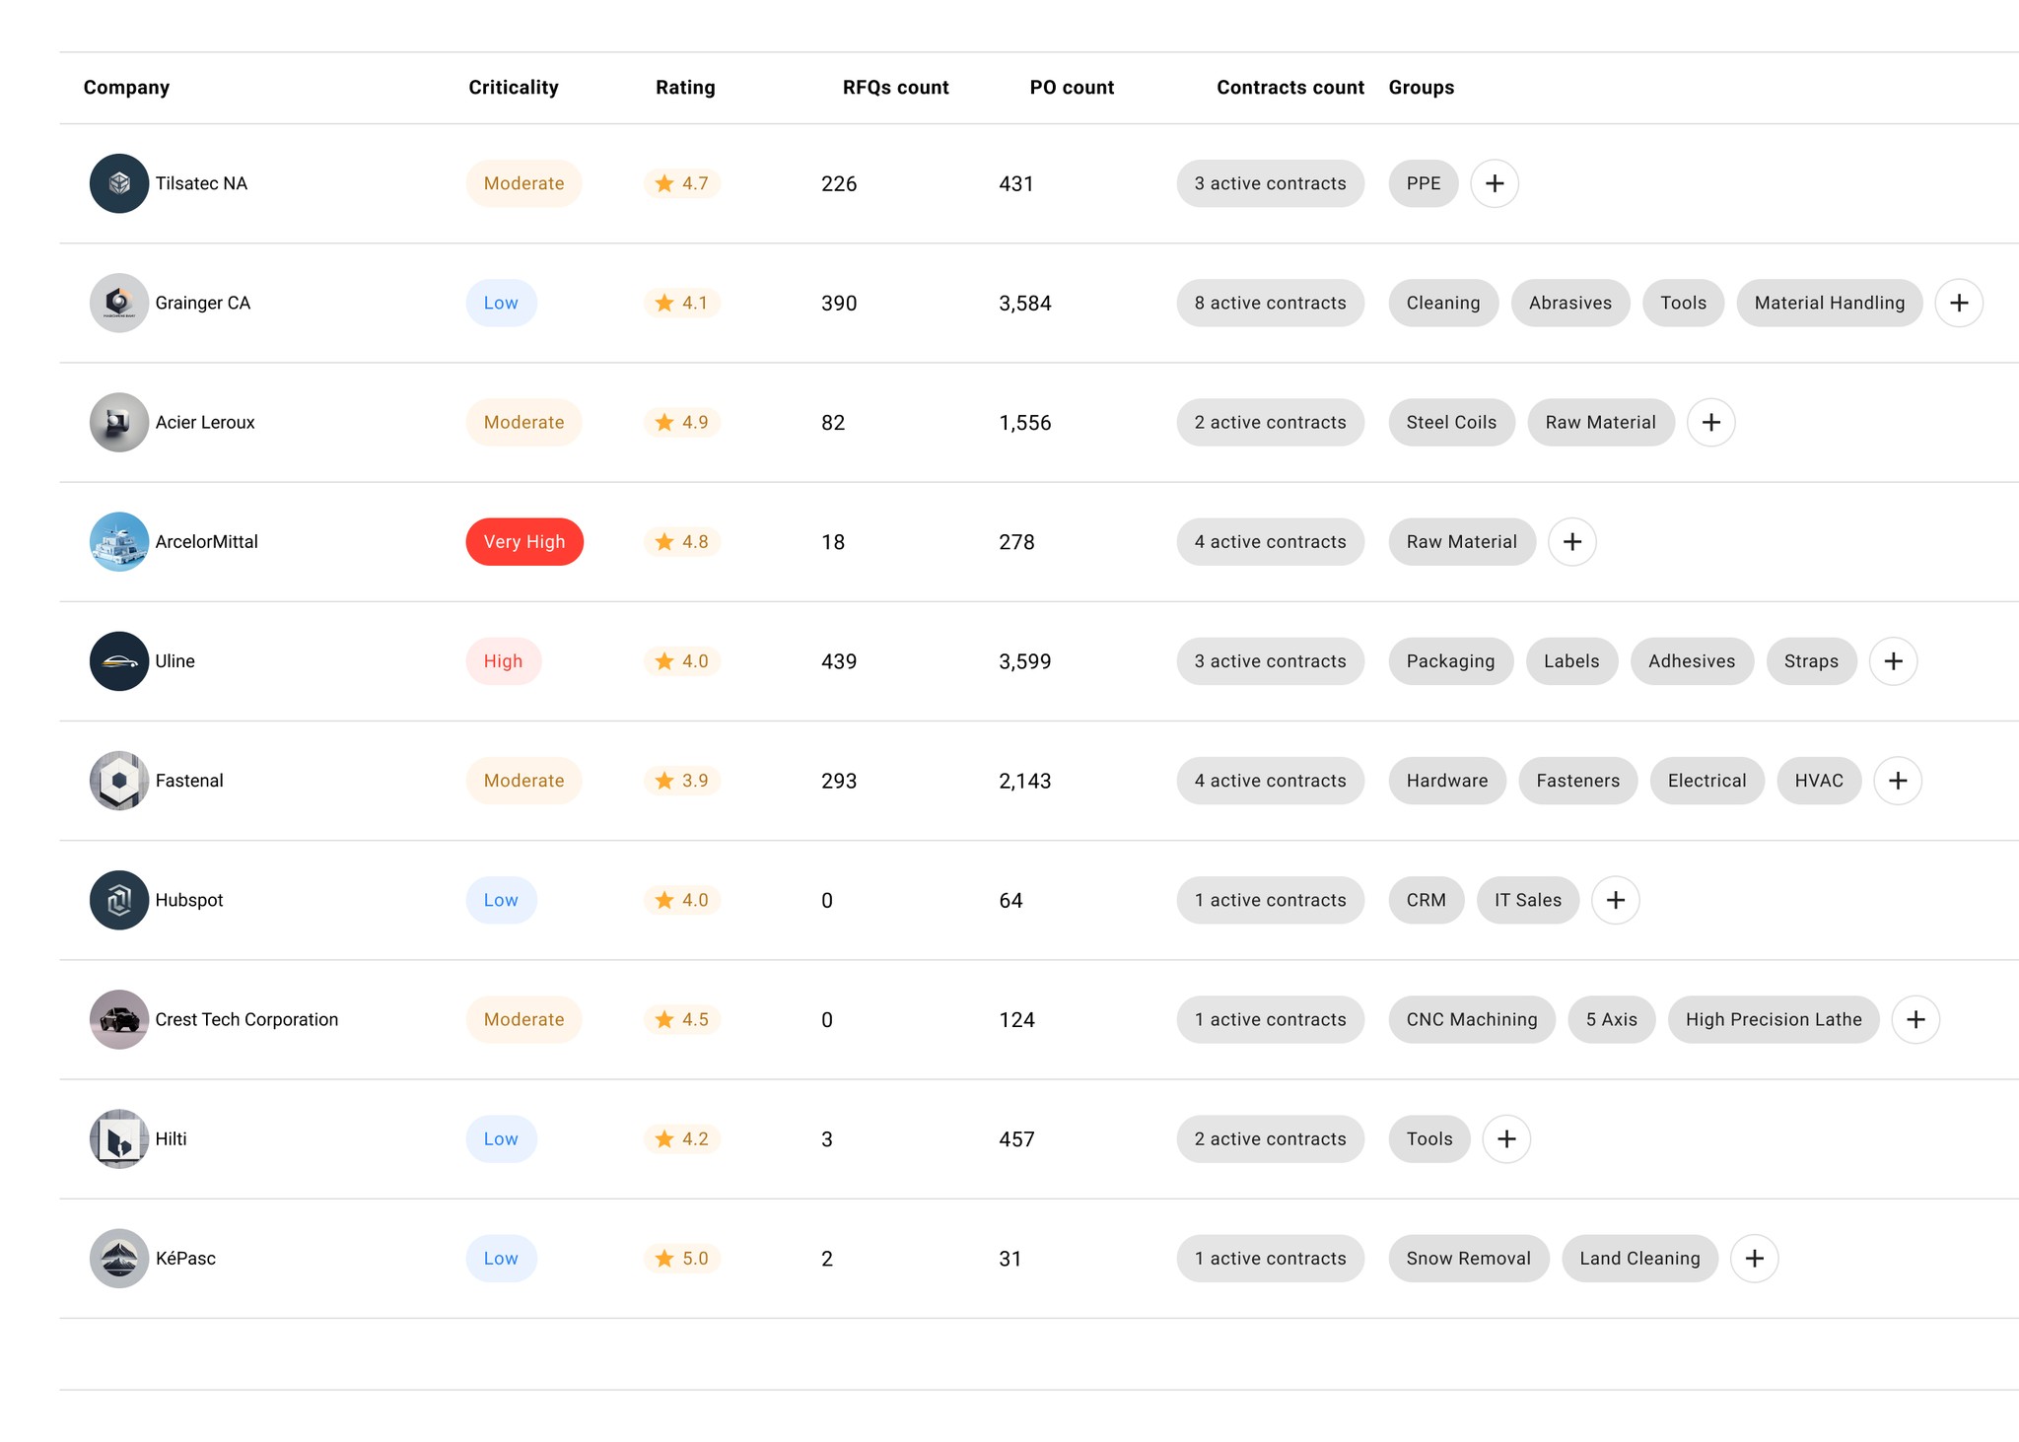Click Hubspot's 1 active contracts pill
Viewport: 2019px width, 1442px height.
[1270, 900]
